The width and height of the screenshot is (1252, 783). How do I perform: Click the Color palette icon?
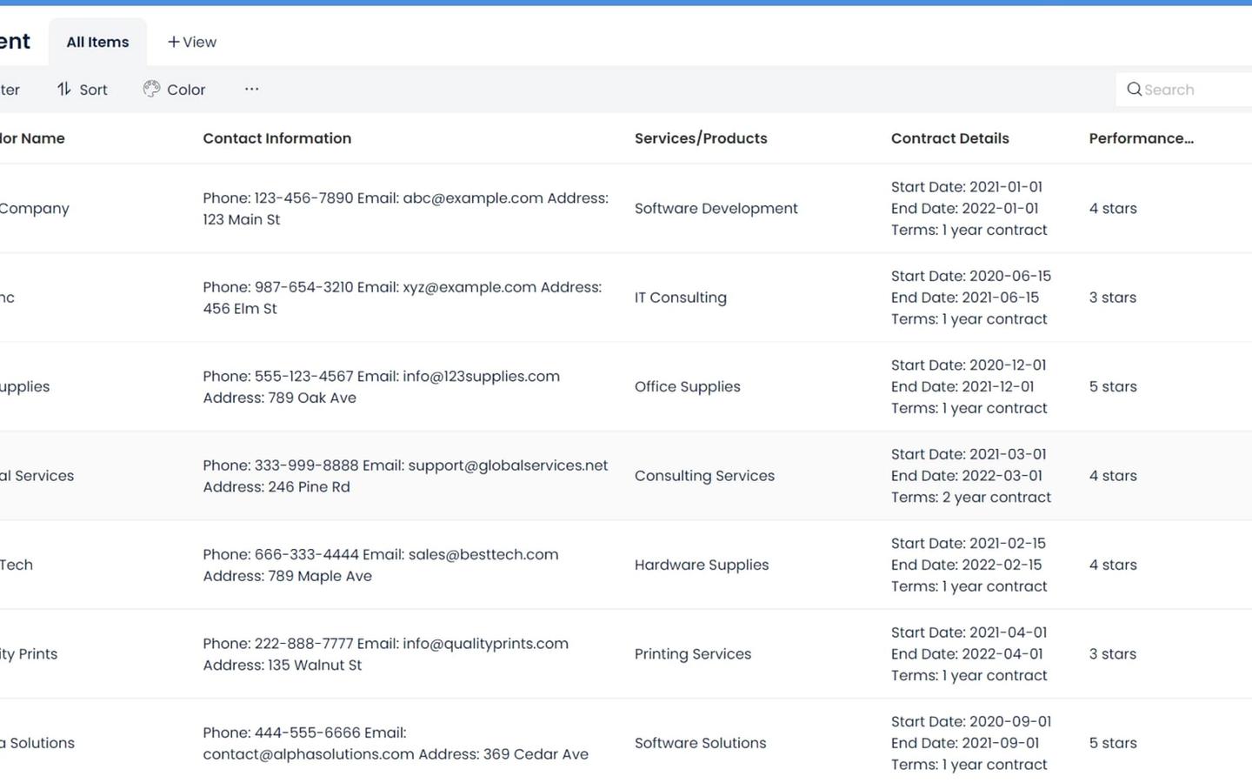[x=151, y=89]
